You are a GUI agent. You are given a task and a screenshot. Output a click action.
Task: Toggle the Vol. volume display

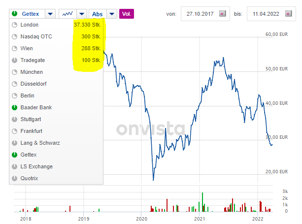[127, 14]
